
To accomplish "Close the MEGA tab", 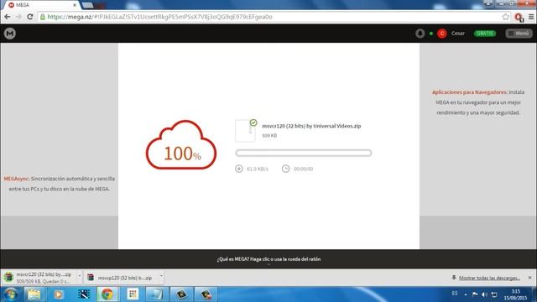I will point(75,5).
